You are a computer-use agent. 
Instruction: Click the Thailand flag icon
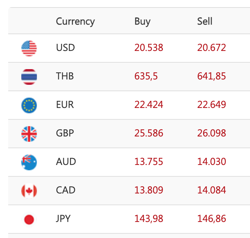tap(29, 77)
